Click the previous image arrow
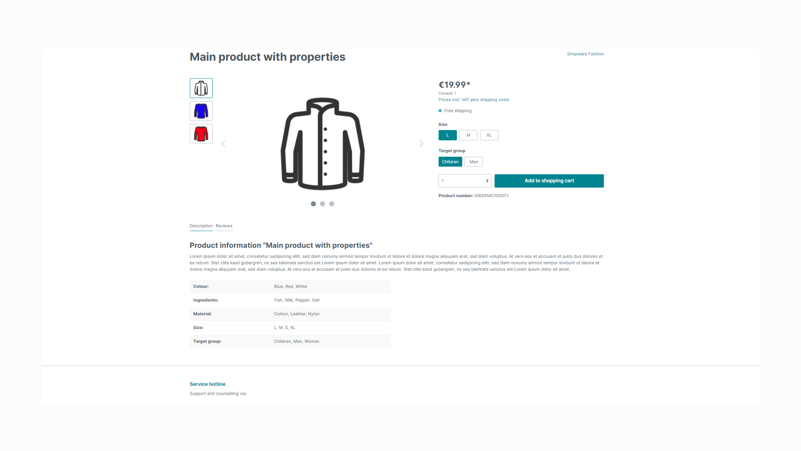Viewport: 801px width, 451px height. (x=224, y=144)
